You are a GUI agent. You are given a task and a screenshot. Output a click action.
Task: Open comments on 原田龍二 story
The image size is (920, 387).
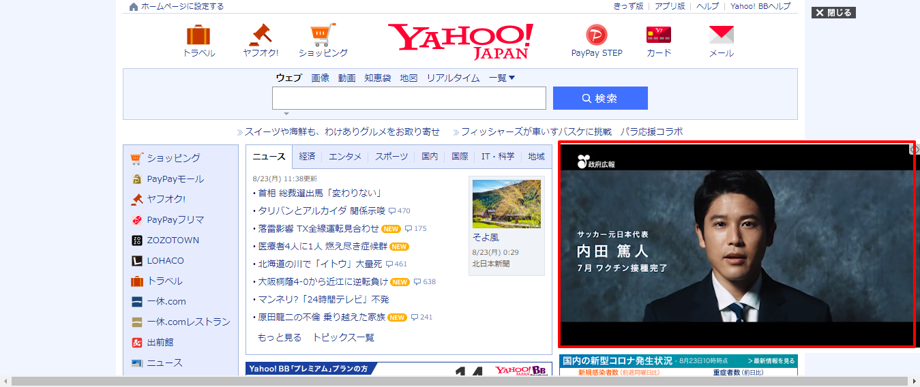422,318
